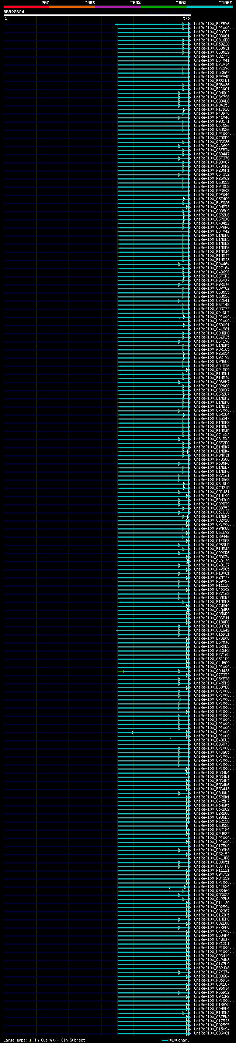Viewport: 236px width, 1043px height.
Task: Click the UniRef100_Q5CC36 label
Action: [x=211, y=142]
